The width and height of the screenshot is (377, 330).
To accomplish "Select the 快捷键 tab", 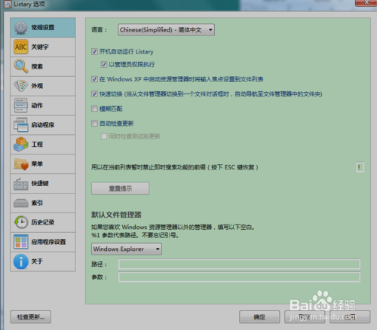I will [43, 184].
